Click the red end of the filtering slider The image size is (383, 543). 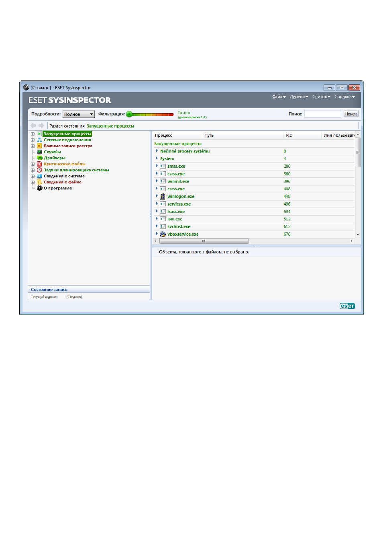tap(171, 114)
